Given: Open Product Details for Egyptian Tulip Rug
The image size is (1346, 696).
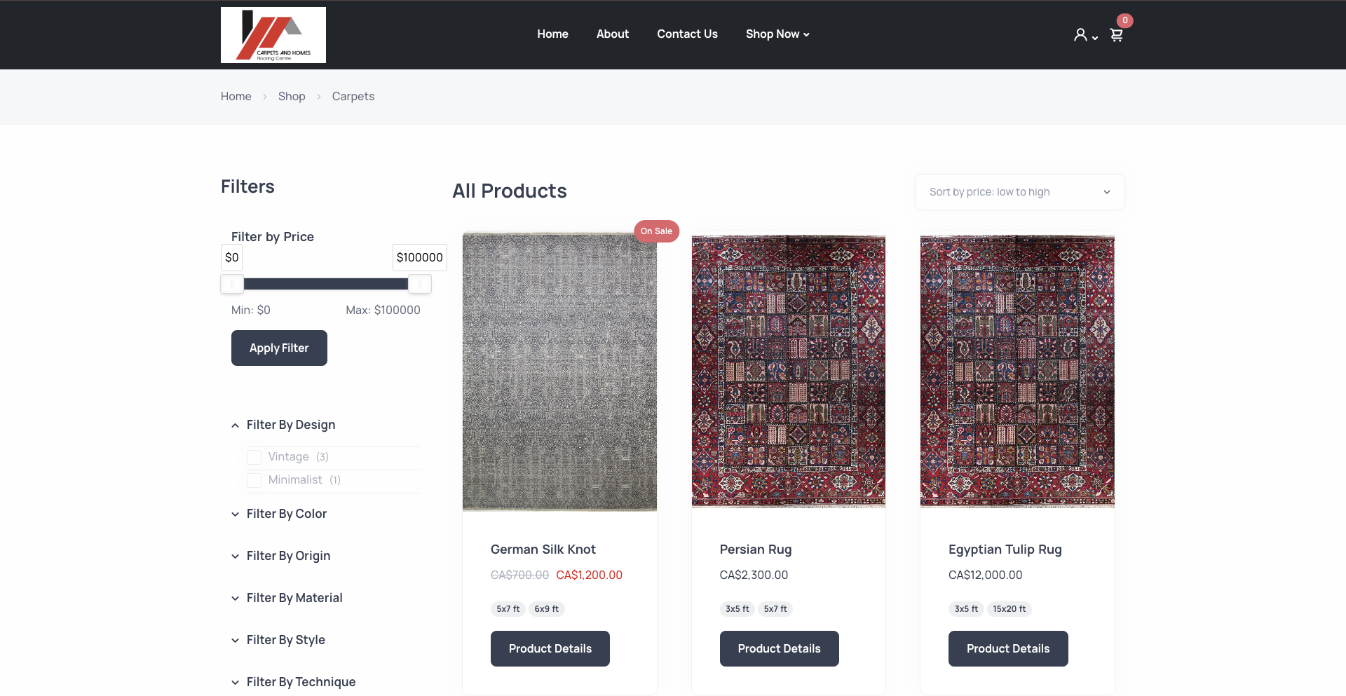Looking at the screenshot, I should point(1008,649).
